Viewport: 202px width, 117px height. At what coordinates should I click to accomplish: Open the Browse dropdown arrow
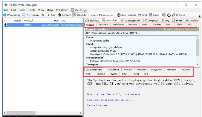[188, 15]
